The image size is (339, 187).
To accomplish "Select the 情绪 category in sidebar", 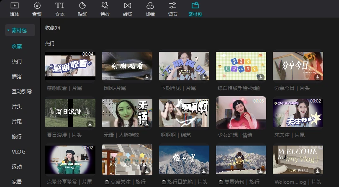I will pyautogui.click(x=17, y=76).
